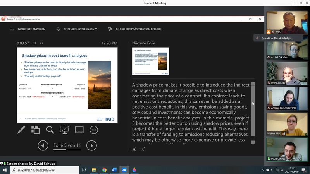This screenshot has height=174, width=310.
Task: Click the next slide thumbnail
Action: 151,61
